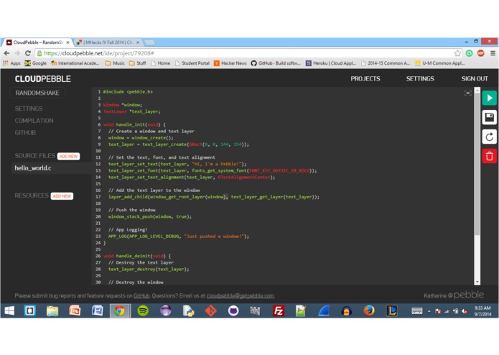Open the Apps bookmarks shortcut
499x355 pixels.
(x=11, y=63)
